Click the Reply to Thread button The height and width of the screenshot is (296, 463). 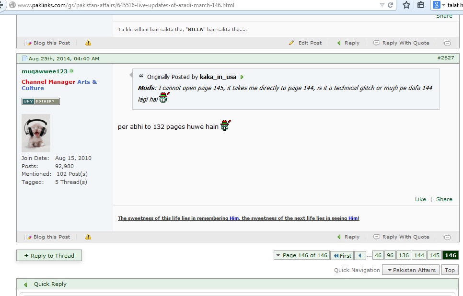[49, 255]
